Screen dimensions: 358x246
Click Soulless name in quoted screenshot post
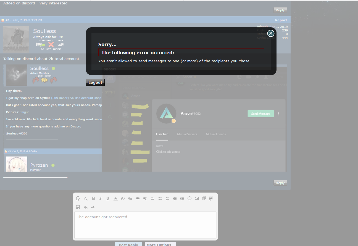(x=39, y=68)
